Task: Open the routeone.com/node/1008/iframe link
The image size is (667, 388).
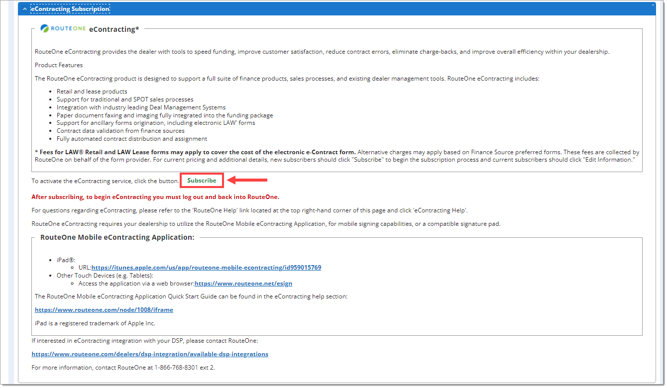Action: [x=104, y=310]
